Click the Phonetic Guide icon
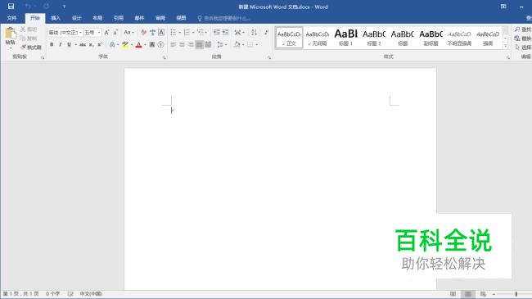This screenshot has height=299, width=532. click(x=152, y=32)
